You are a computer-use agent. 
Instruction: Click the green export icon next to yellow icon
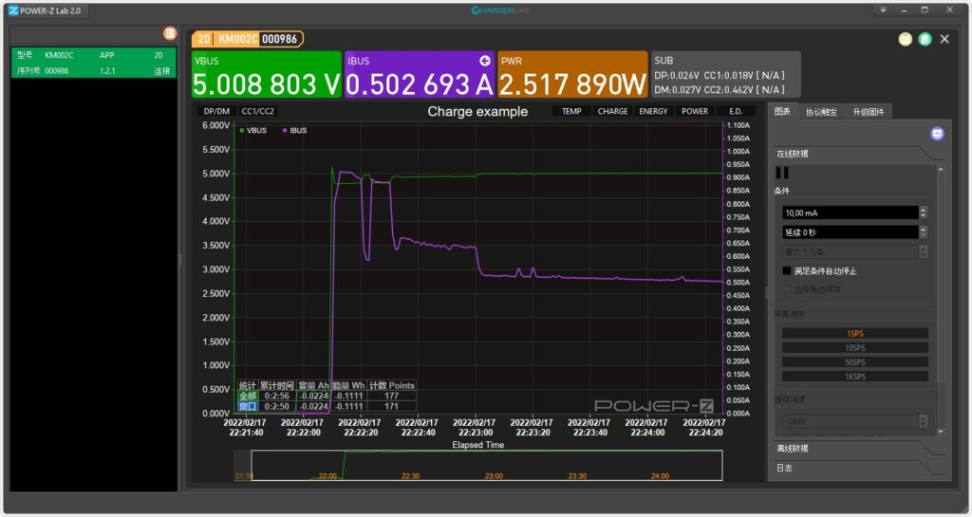pos(925,39)
